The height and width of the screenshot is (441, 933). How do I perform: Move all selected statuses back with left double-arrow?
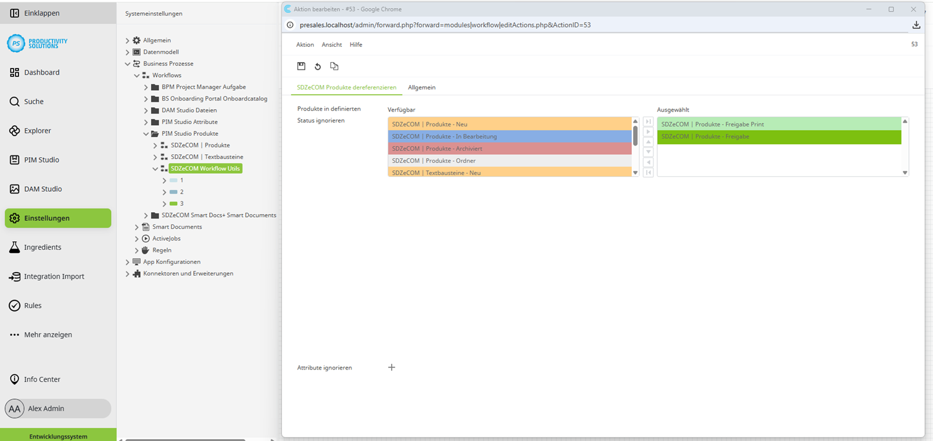coord(648,172)
